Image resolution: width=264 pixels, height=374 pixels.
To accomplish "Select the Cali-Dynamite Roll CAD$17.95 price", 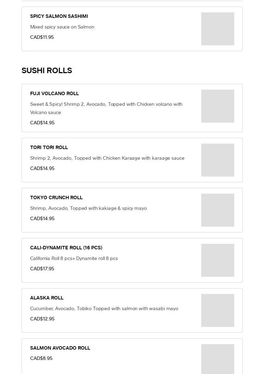I will click(42, 269).
